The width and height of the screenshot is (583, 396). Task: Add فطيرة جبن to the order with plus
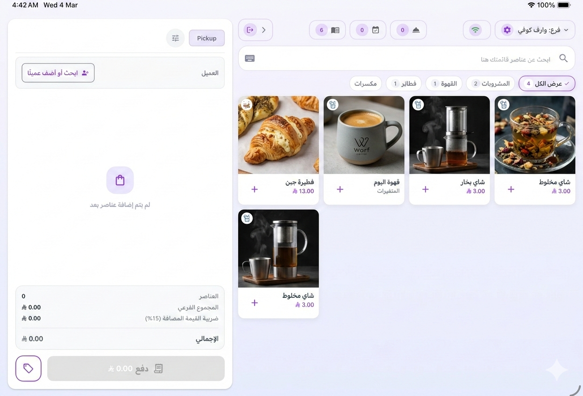255,189
